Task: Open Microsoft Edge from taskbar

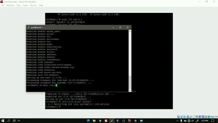Action: [88, 121]
